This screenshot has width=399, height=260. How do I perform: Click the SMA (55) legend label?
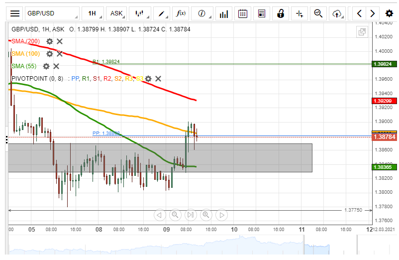[24, 66]
